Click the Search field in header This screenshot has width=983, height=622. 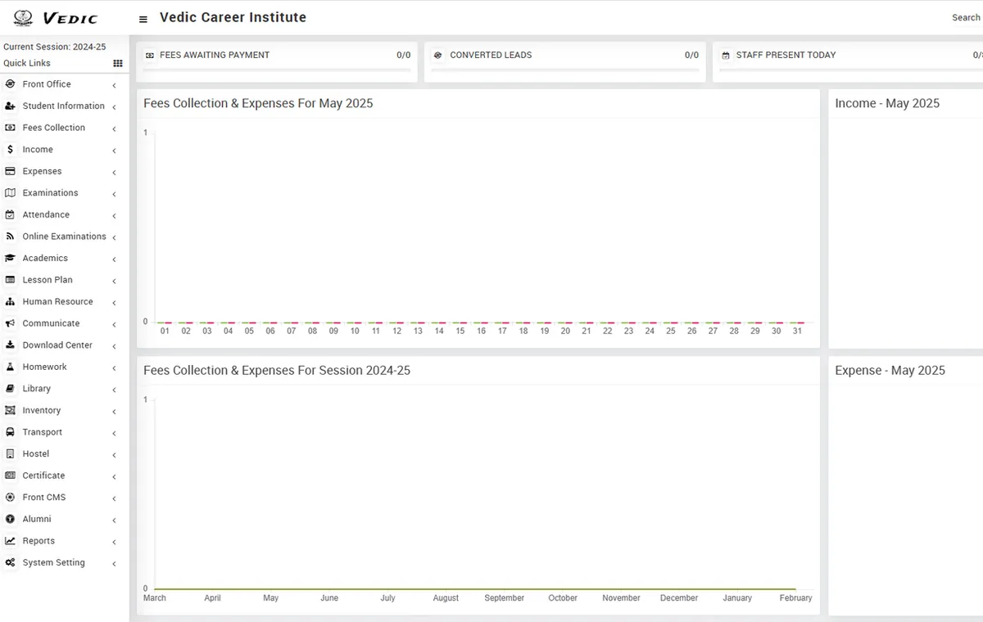tap(967, 18)
